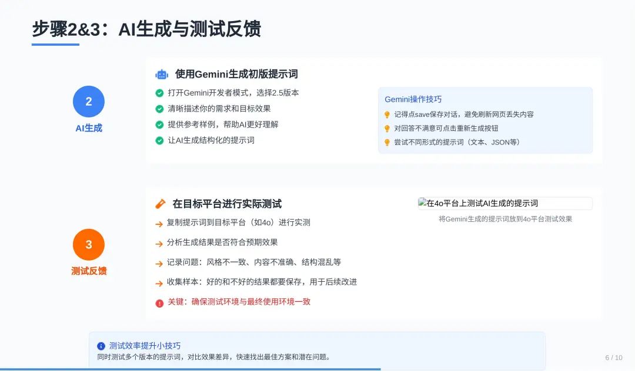Click broken image icon in 在4o平台上测试 placeholder
This screenshot has width=635, height=371.
pyautogui.click(x=422, y=203)
